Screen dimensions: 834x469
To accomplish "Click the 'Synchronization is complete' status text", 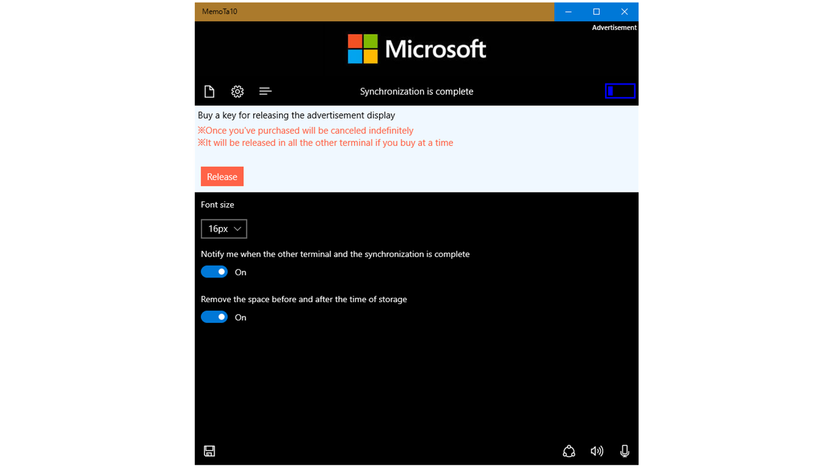I will tap(417, 91).
